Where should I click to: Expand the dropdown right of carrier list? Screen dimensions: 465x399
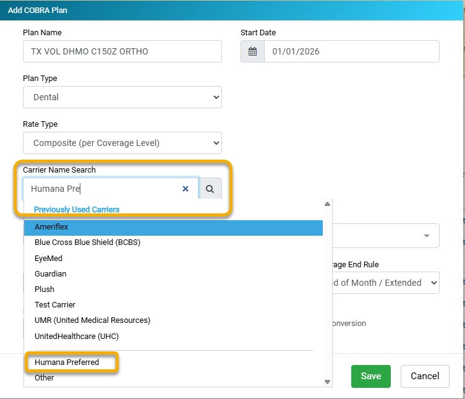[x=425, y=236]
